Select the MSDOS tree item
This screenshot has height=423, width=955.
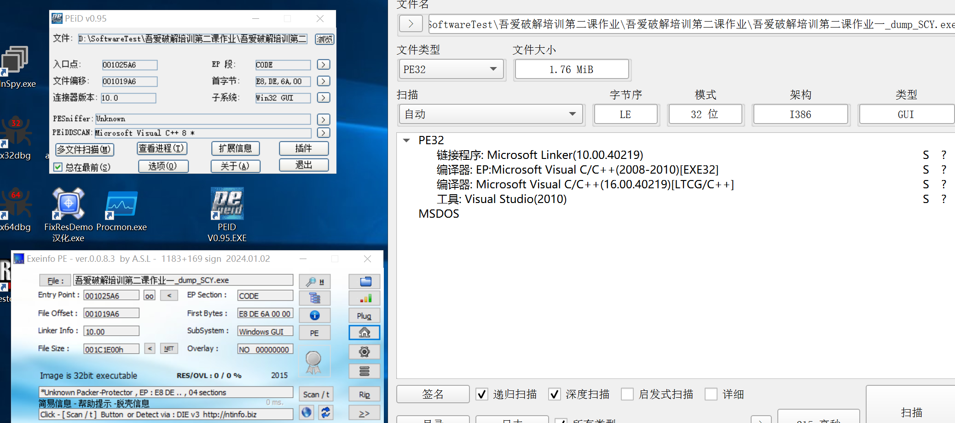439,214
